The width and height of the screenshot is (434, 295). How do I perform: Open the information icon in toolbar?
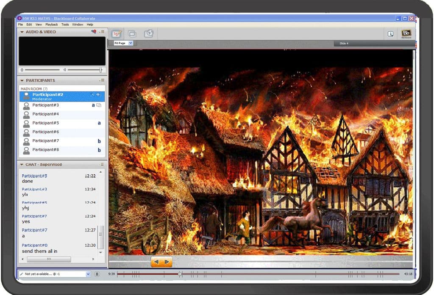click(390, 34)
